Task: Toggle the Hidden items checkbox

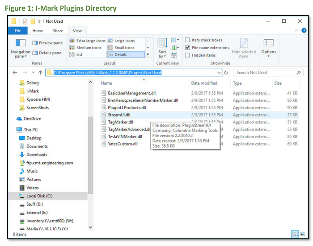Action: point(188,55)
